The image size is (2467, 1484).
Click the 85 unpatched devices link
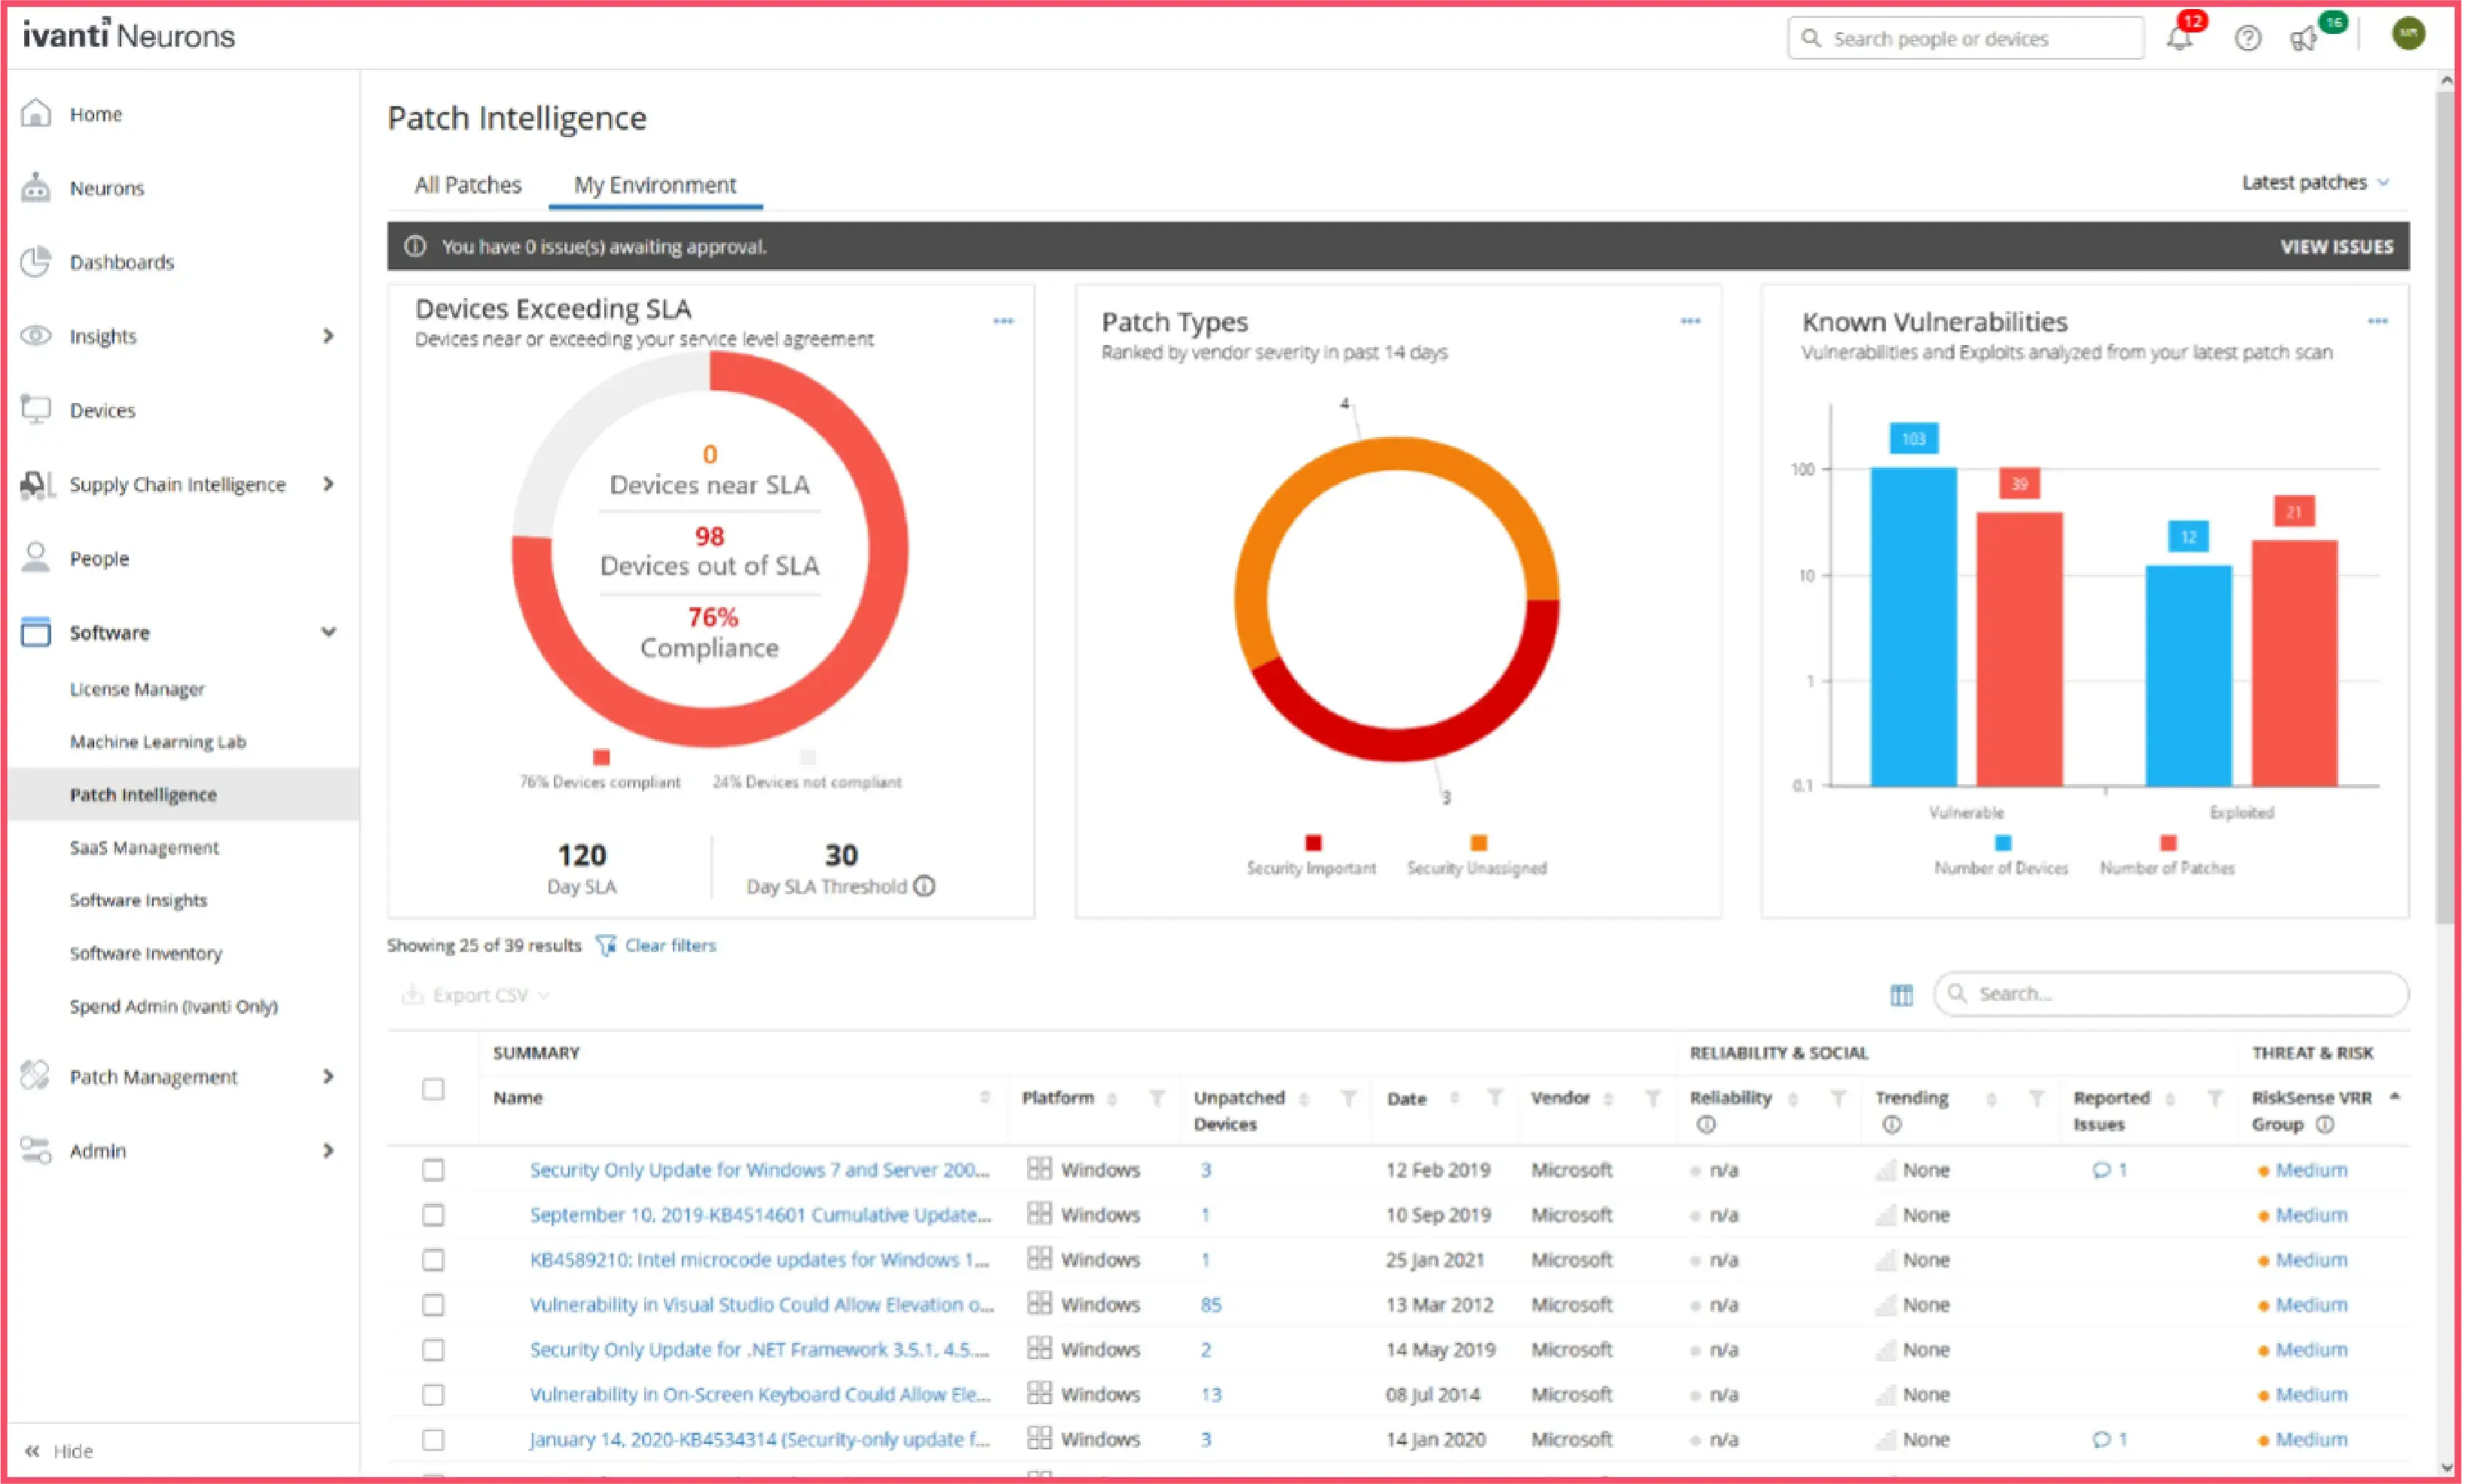coord(1211,1305)
